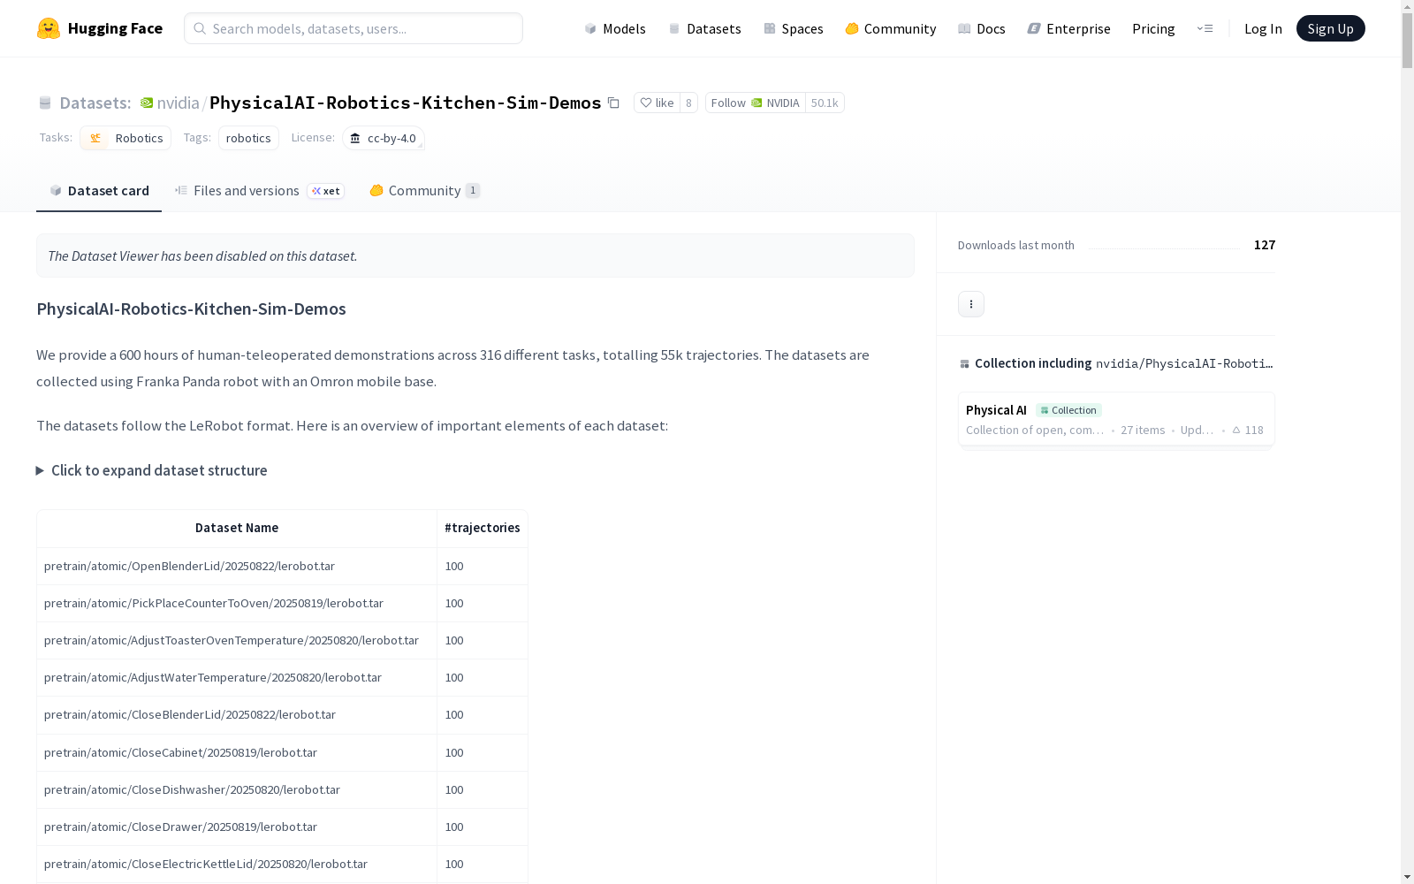Screen dimensions: 1414x884
Task: Click the PickPlaceCounterToOven dataset row text
Action: coord(214,603)
